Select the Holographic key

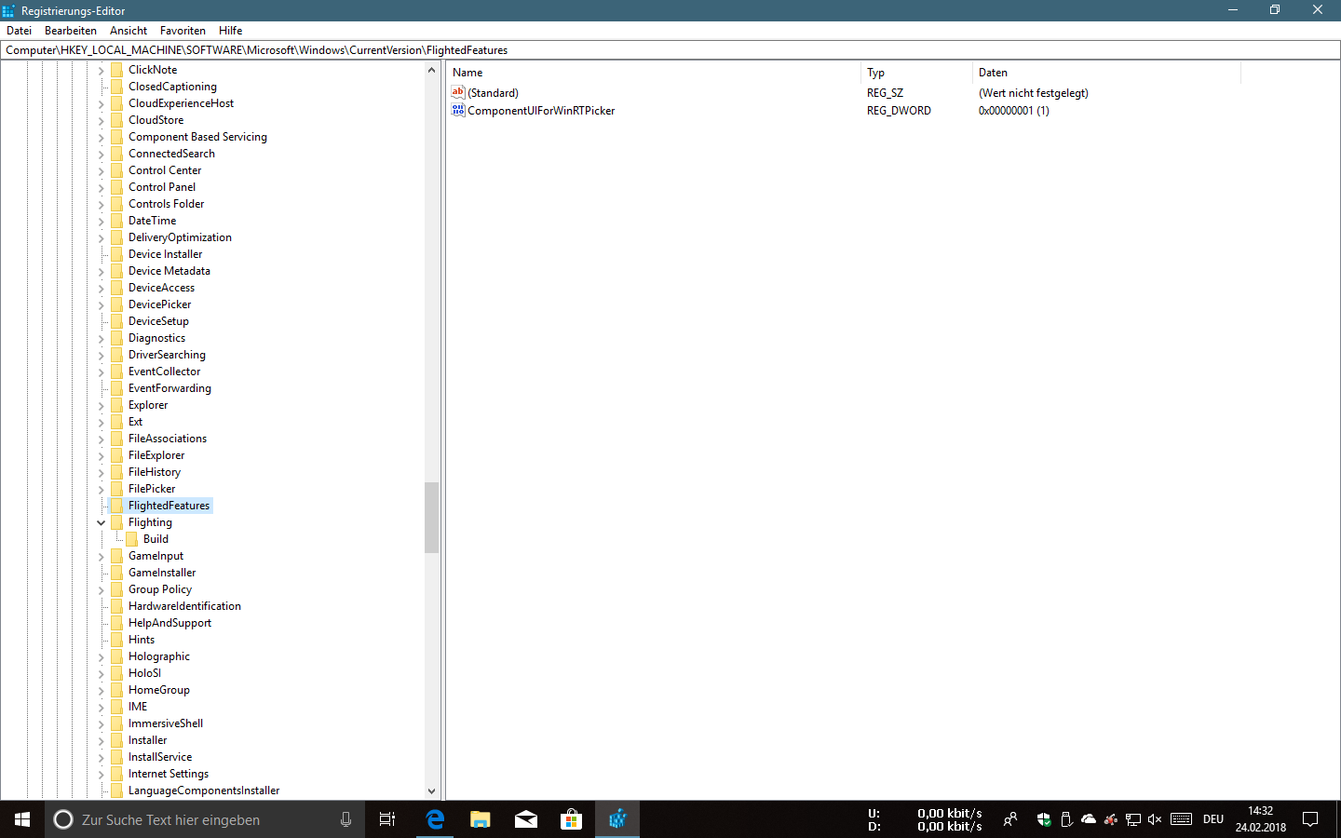point(158,656)
